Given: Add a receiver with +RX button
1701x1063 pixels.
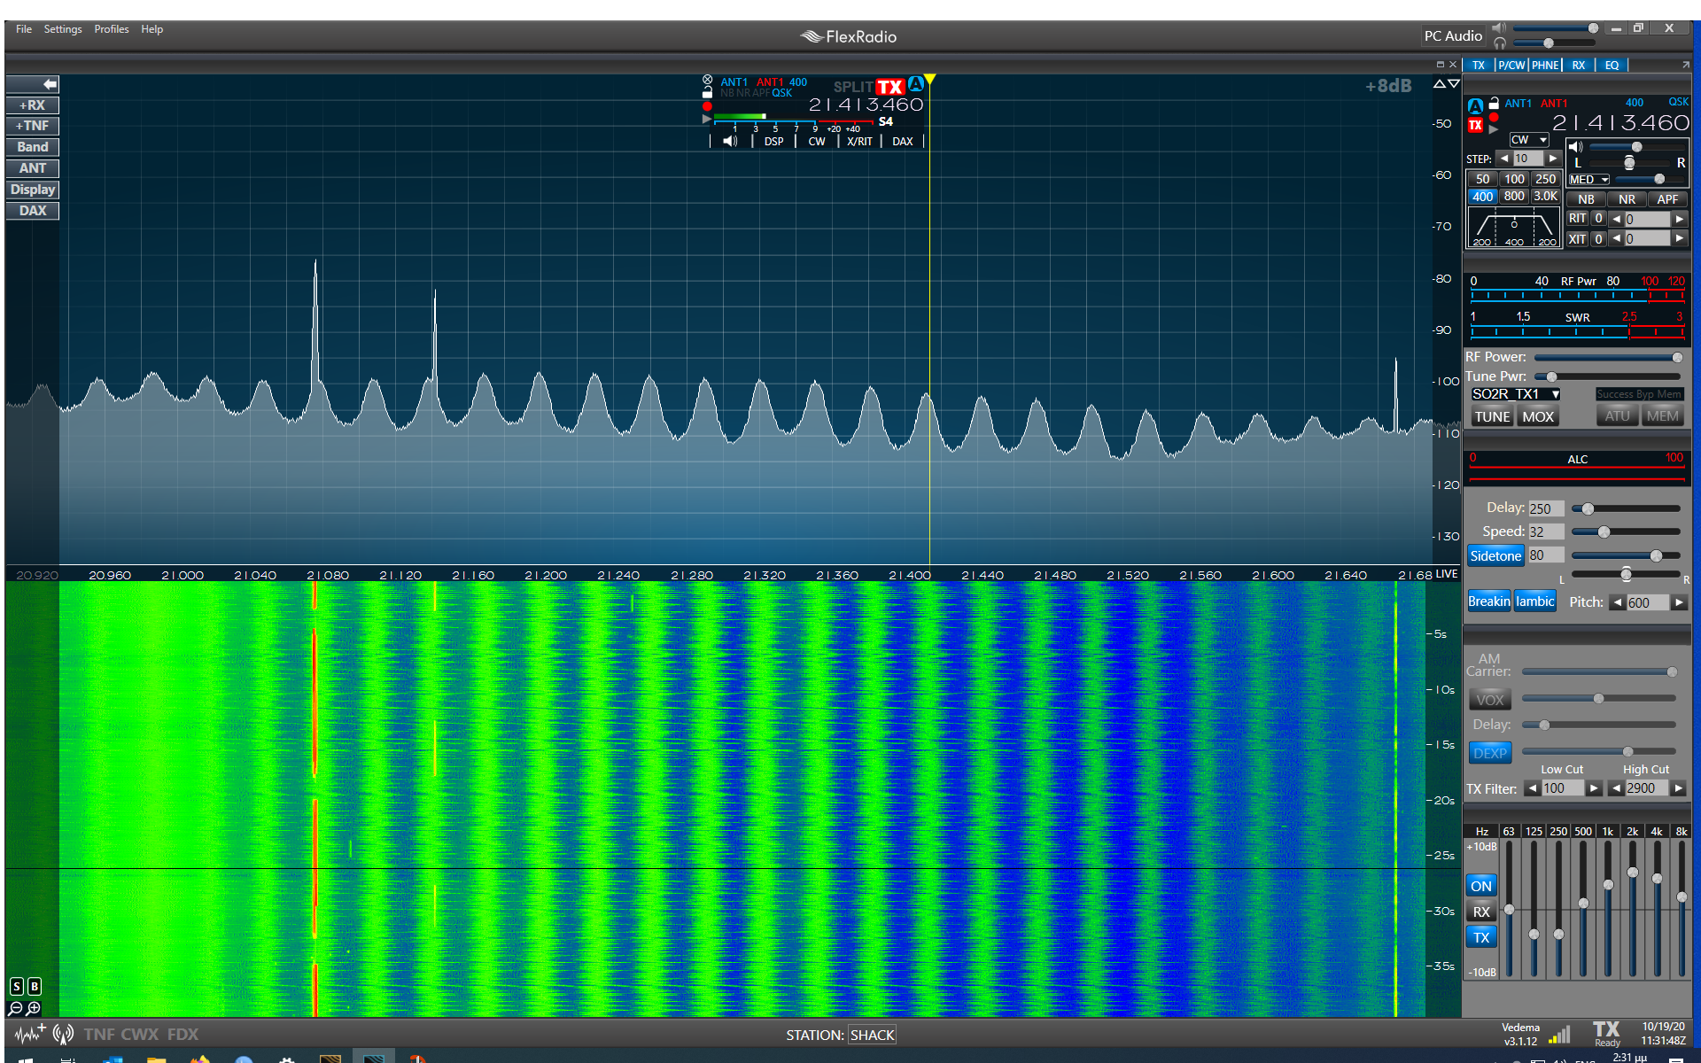Looking at the screenshot, I should (33, 105).
